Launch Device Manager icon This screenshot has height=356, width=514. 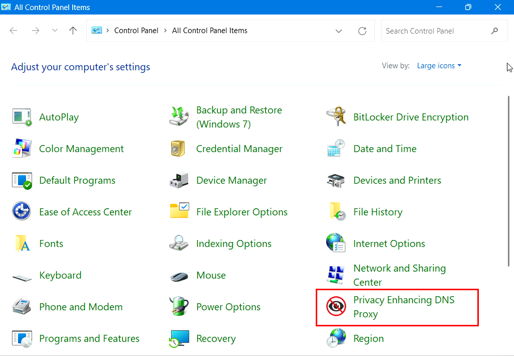(179, 180)
